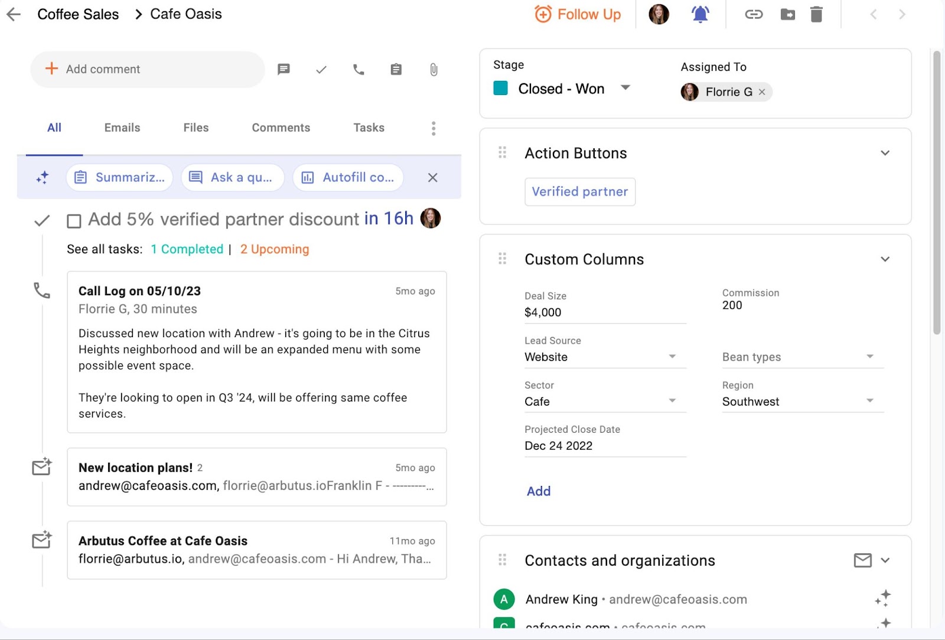Switch to the Comments tab
Viewport: 945px width, 640px height.
click(x=281, y=128)
